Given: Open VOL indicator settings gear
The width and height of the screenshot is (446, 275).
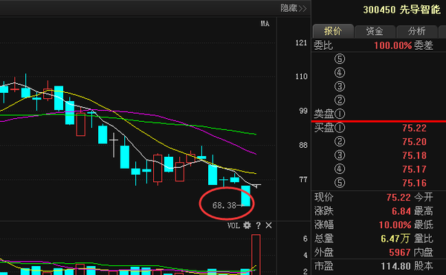Looking at the screenshot, I should (x=247, y=225).
